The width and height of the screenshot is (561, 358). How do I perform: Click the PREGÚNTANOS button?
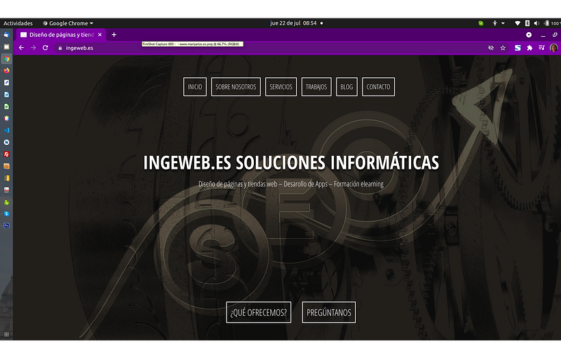coord(329,312)
